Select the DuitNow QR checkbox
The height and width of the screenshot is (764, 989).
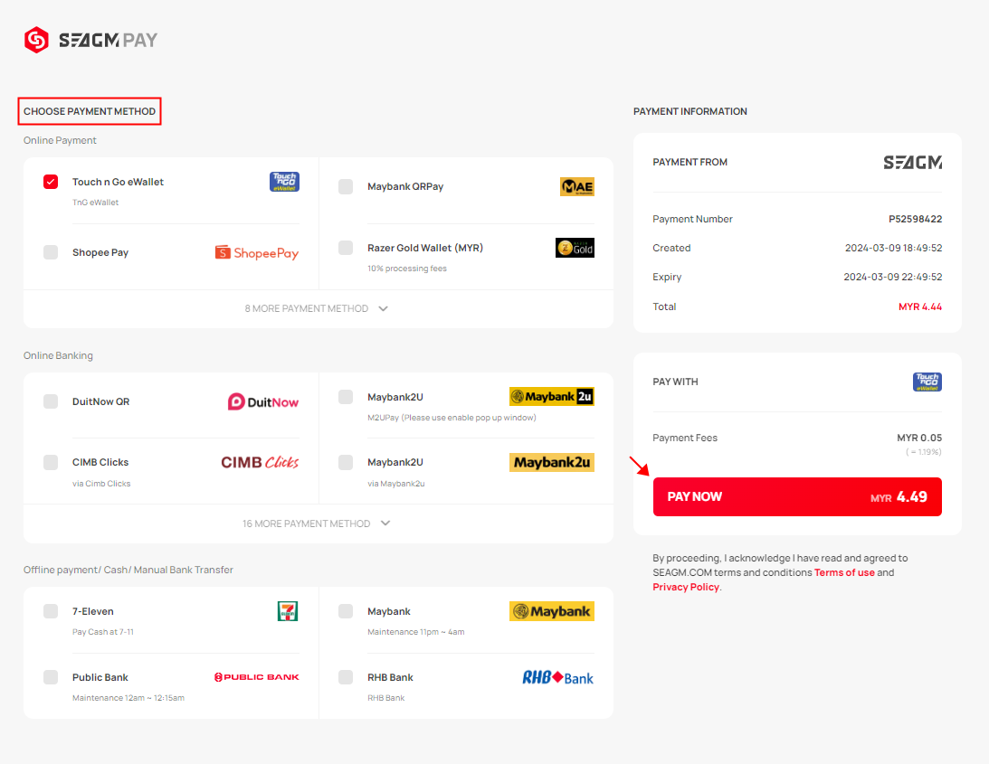coord(51,401)
